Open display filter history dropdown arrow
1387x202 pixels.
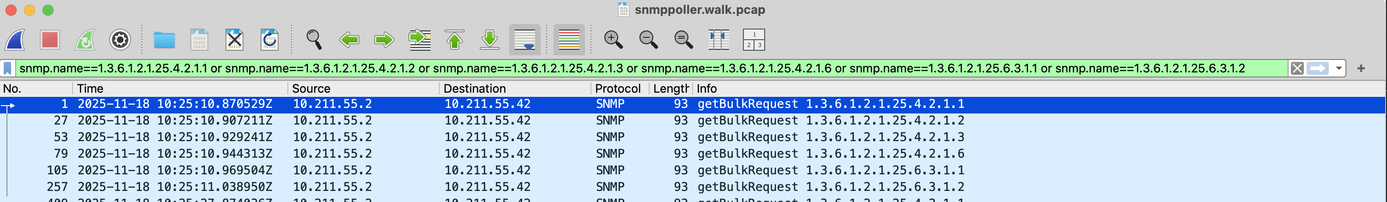(1338, 69)
